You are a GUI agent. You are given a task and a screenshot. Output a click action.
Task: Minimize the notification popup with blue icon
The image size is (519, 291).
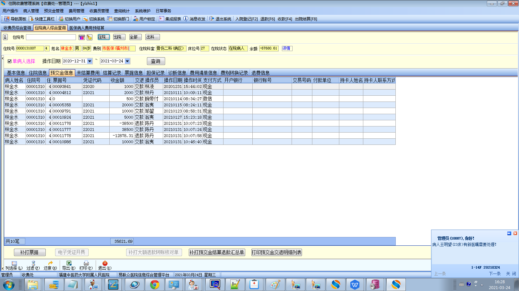click(x=509, y=233)
